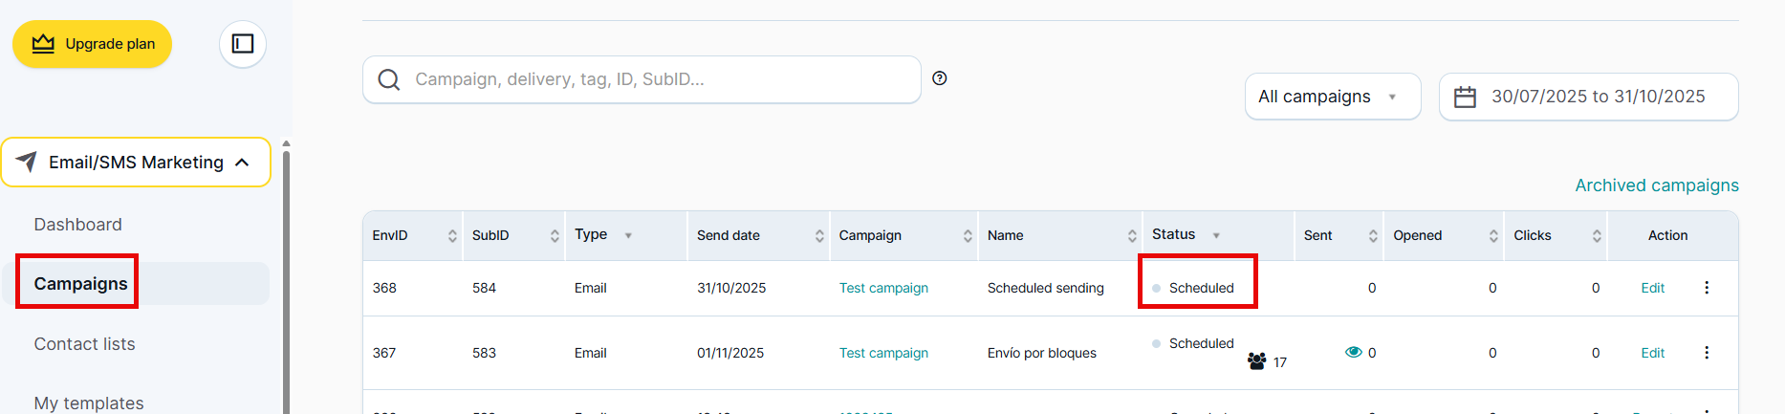Click Edit for campaign 368
The height and width of the screenshot is (414, 1785).
pos(1652,288)
